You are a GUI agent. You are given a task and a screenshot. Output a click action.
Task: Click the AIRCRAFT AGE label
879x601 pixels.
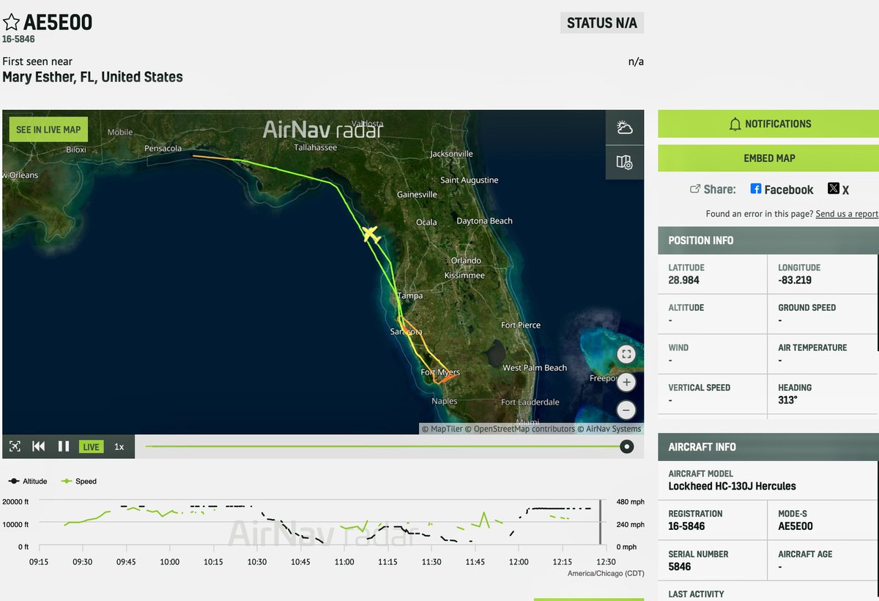point(805,554)
